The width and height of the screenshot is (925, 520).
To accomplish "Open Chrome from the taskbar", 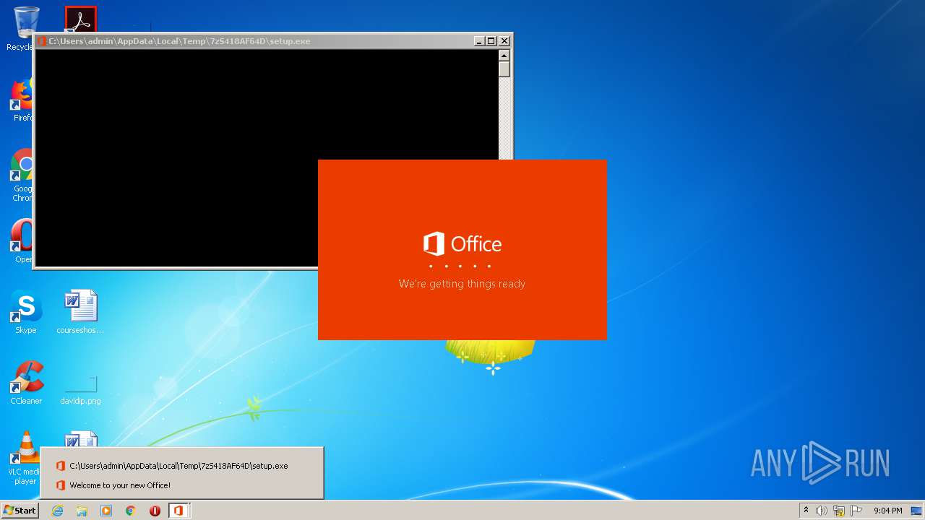I will point(131,511).
